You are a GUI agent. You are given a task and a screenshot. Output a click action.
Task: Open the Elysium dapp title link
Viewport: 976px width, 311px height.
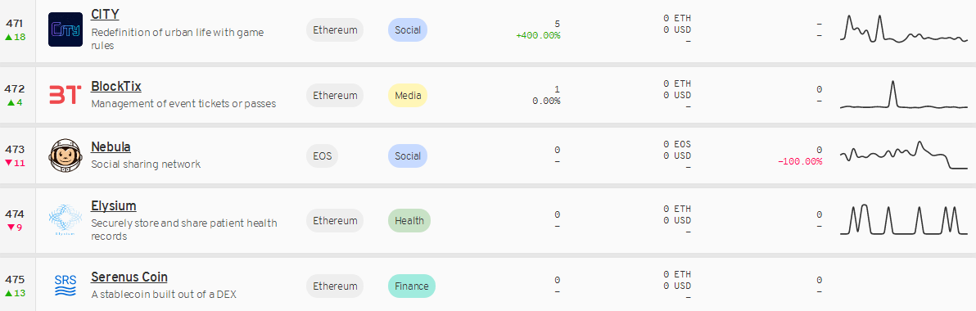(114, 205)
